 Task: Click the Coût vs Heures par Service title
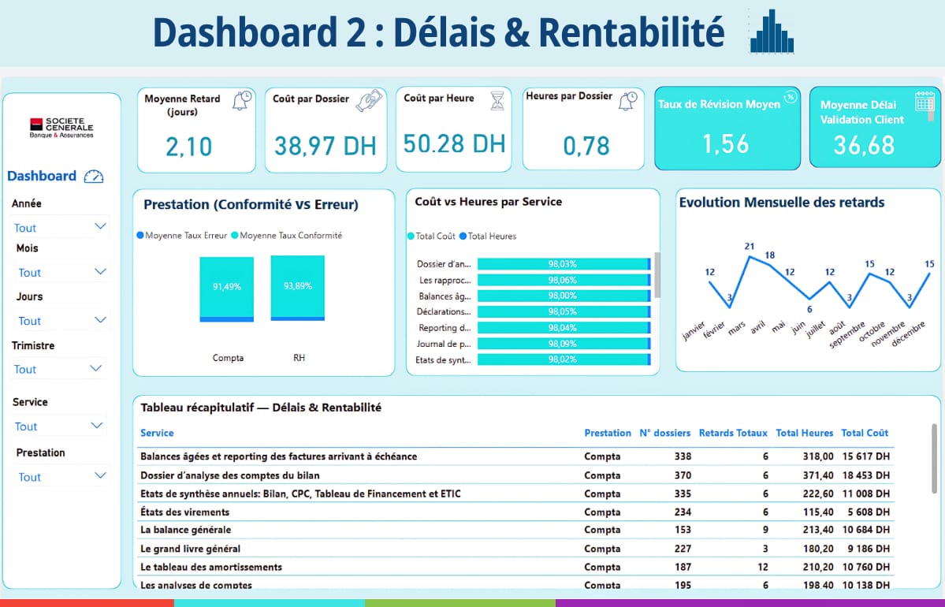click(x=488, y=202)
